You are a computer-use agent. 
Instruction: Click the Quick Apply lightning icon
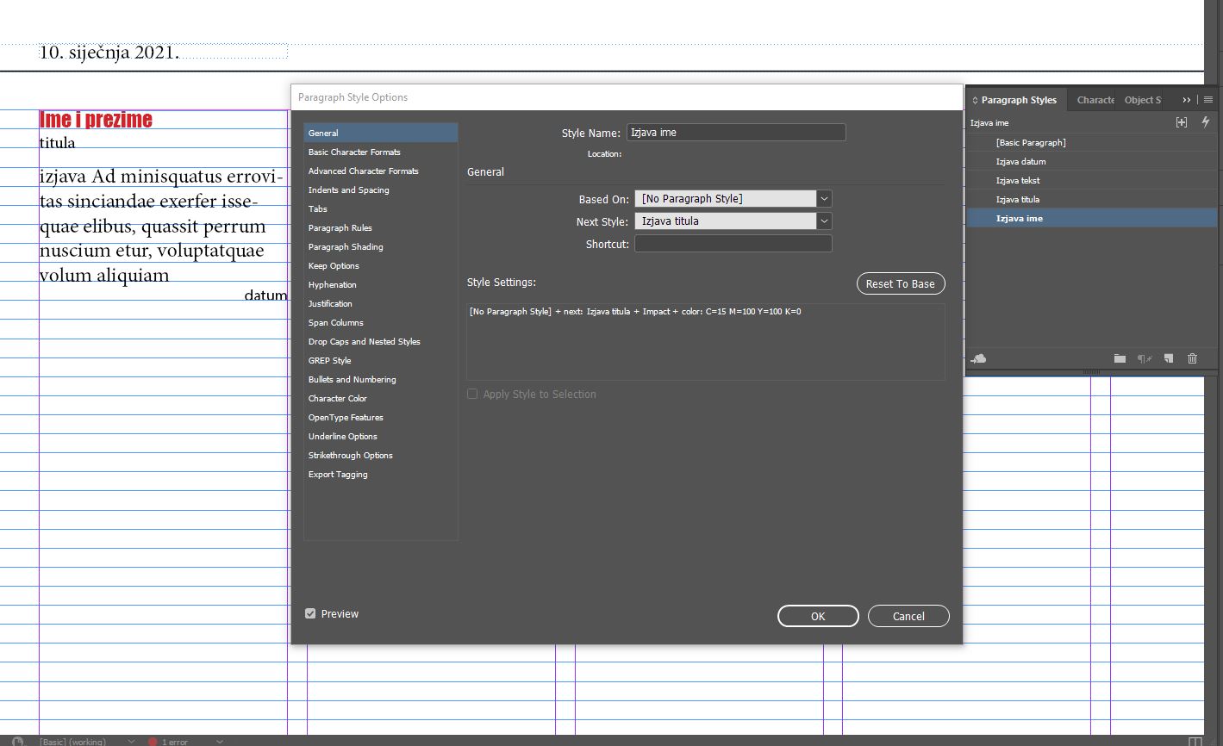click(1205, 122)
